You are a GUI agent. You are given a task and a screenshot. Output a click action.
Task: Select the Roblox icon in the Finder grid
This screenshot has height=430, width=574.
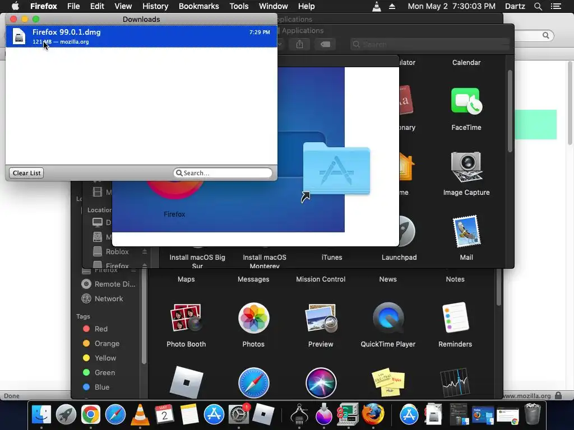(186, 382)
